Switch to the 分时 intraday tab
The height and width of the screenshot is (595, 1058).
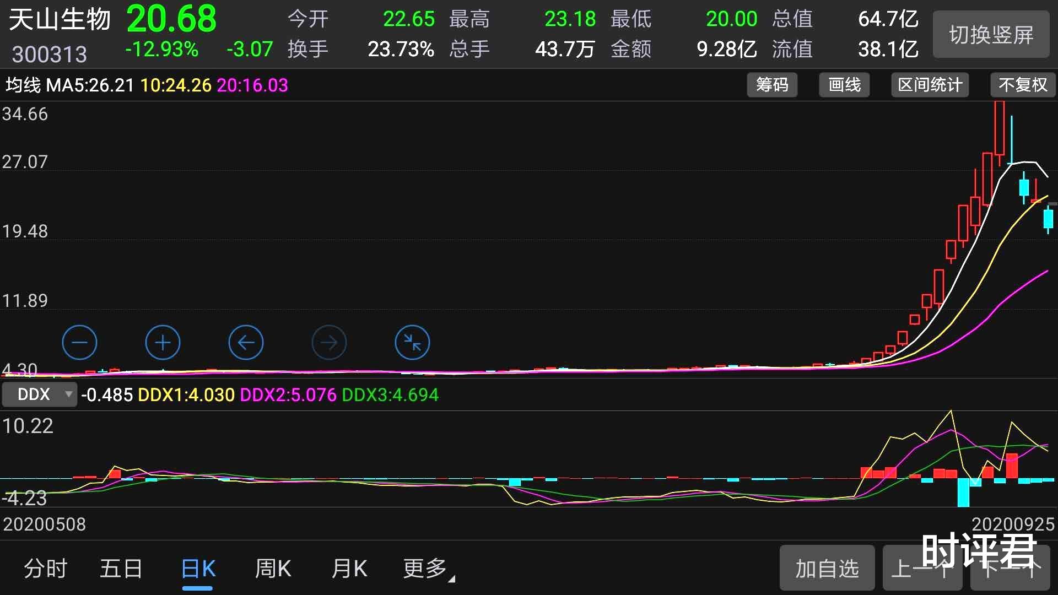pos(44,569)
